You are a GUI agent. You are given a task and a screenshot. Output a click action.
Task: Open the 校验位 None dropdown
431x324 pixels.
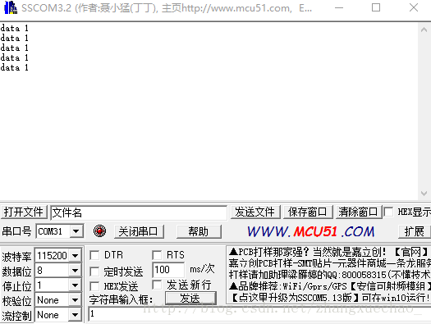click(75, 300)
